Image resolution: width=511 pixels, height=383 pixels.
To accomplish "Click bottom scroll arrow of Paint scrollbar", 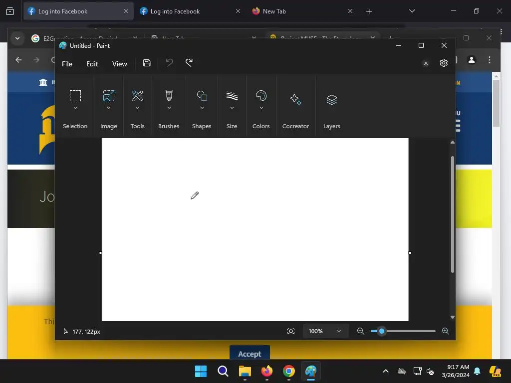I will click(x=452, y=317).
